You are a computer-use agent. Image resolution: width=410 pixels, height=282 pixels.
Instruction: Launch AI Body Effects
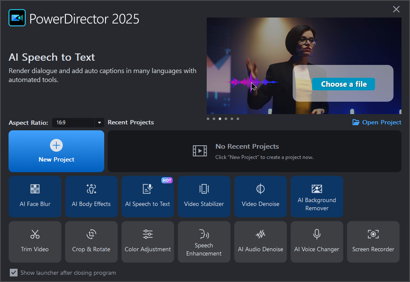pyautogui.click(x=91, y=197)
